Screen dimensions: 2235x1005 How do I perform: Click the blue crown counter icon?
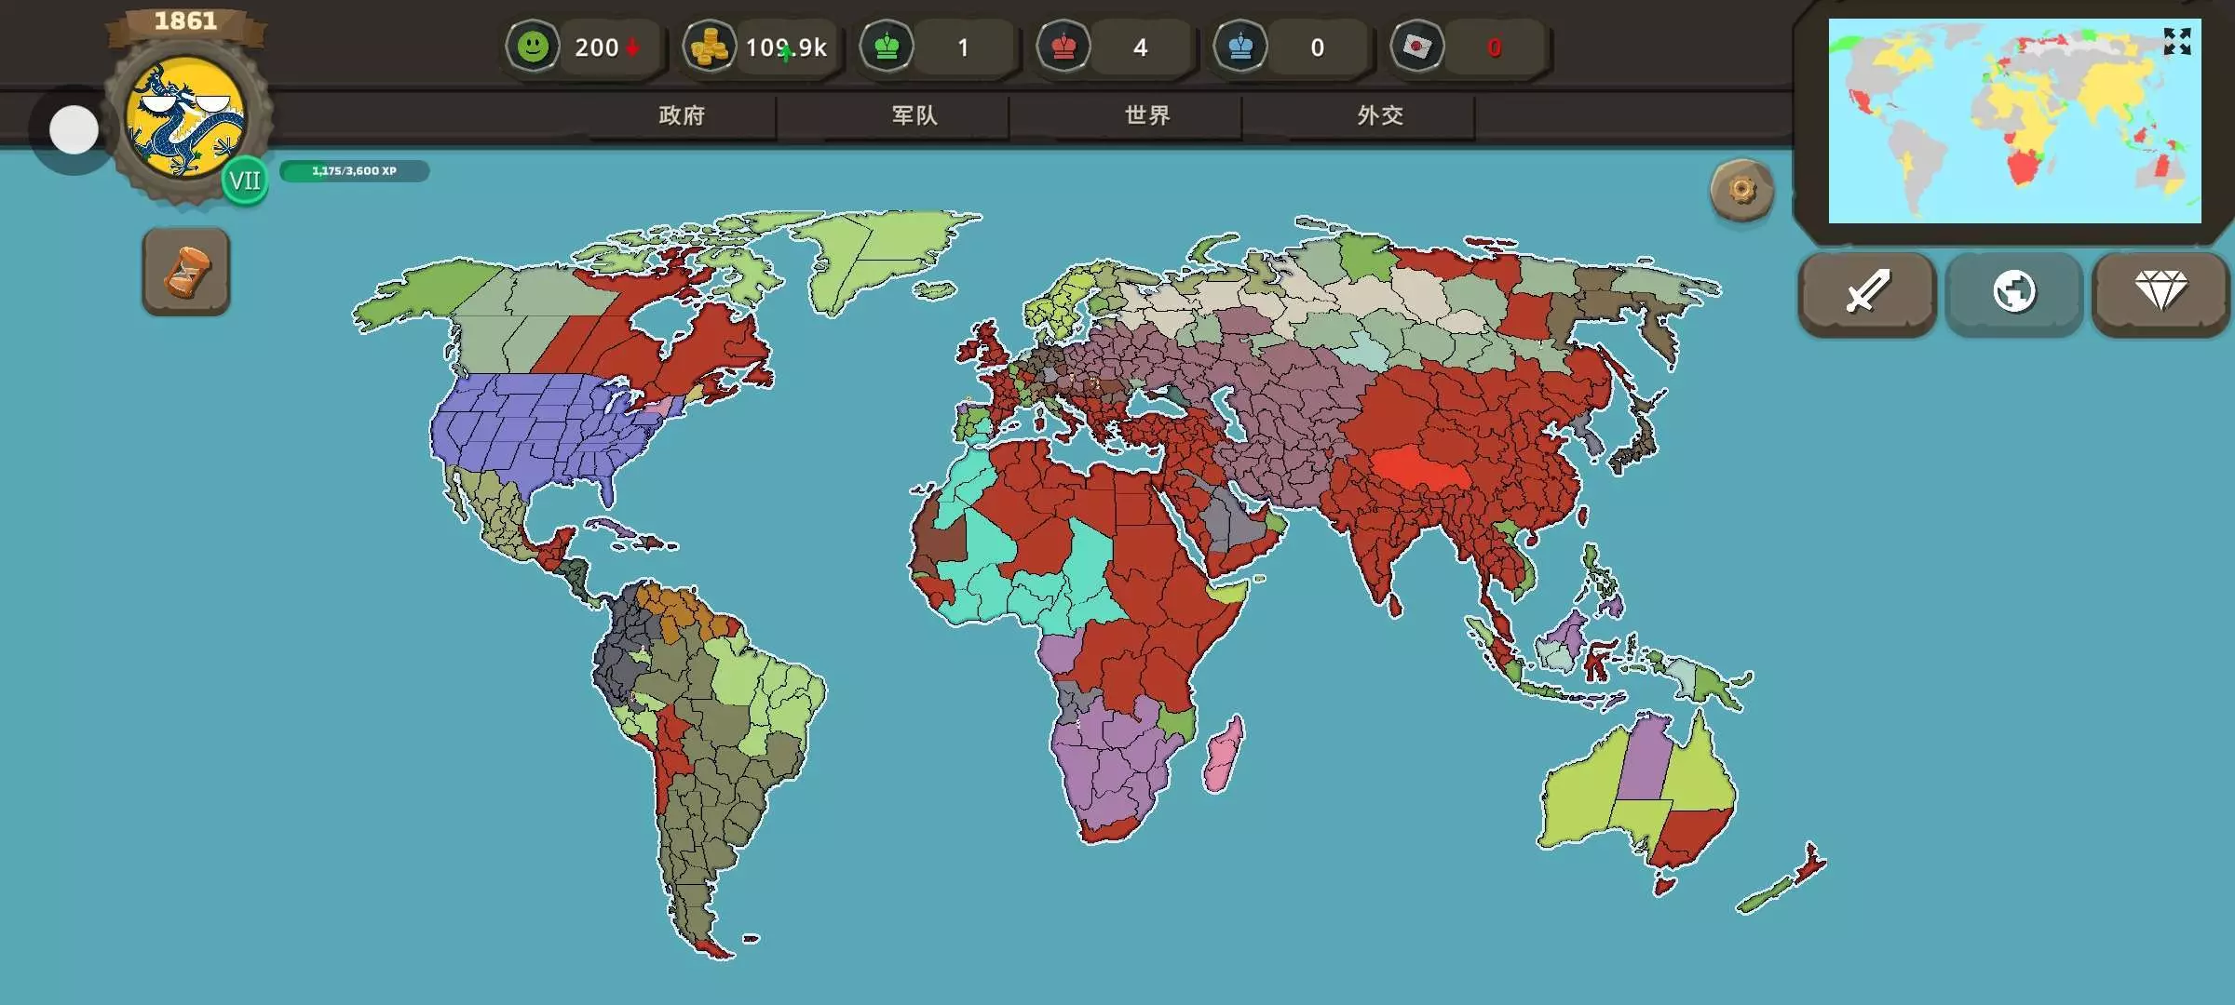pos(1240,47)
